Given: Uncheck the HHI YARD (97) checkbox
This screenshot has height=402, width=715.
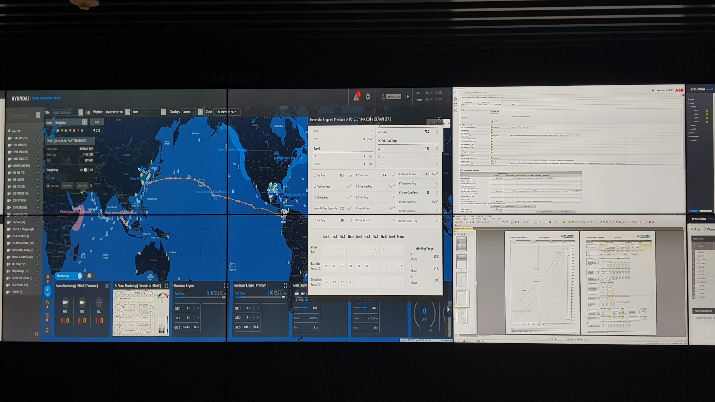Looking at the screenshot, I should [x=39, y=145].
